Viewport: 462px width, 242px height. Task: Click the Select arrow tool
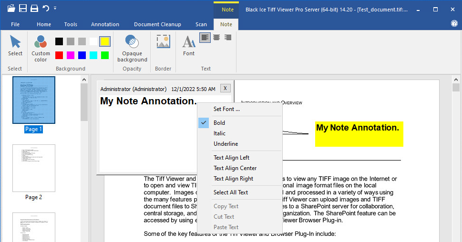[x=15, y=46]
